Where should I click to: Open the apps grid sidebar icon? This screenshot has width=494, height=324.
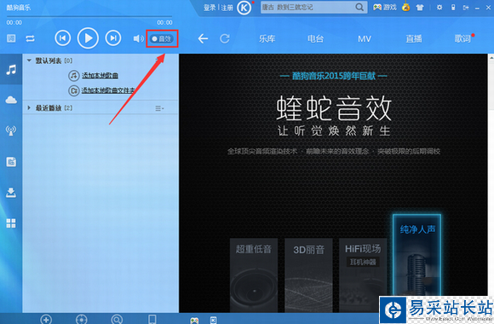click(11, 223)
